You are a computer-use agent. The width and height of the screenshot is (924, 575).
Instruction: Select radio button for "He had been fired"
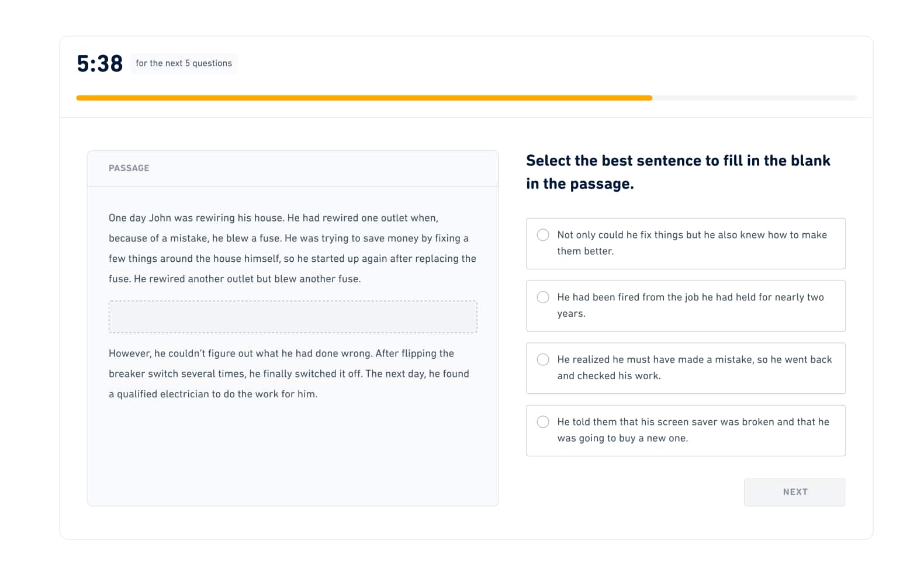click(542, 297)
